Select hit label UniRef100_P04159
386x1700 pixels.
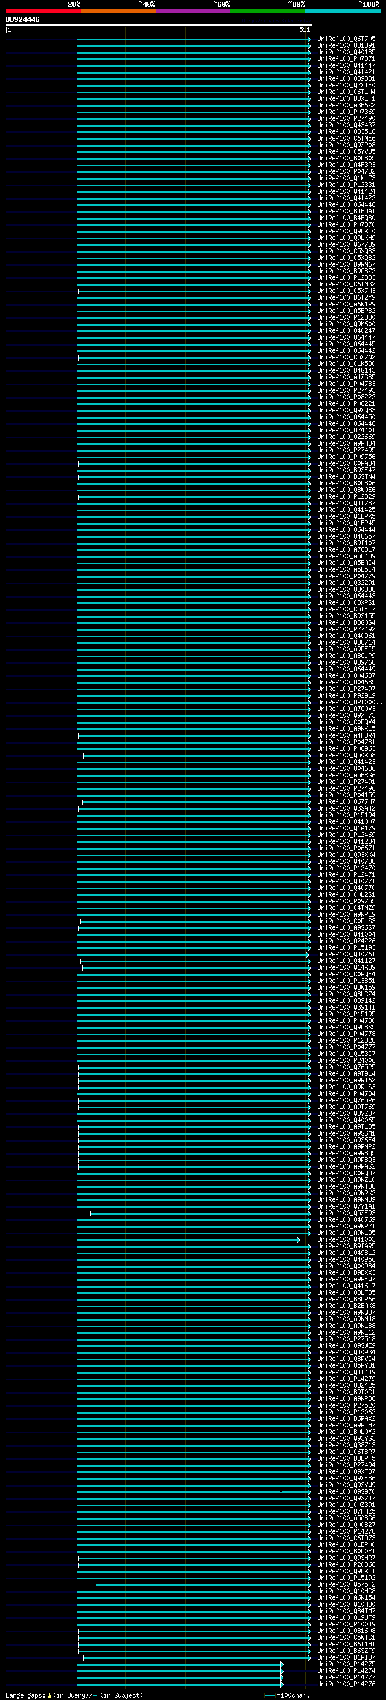346,795
